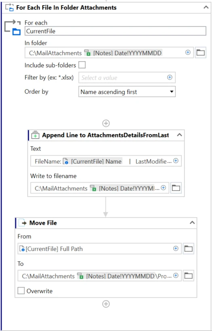Browse folder icon for Write to filename
Viewport: 212px width, 331px height.
click(176, 188)
